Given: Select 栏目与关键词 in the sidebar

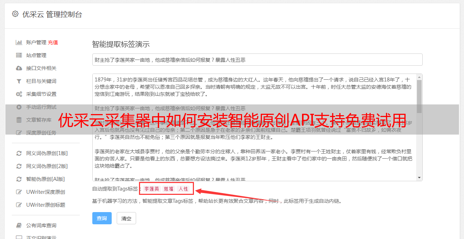Looking at the screenshot, I should point(41,81).
